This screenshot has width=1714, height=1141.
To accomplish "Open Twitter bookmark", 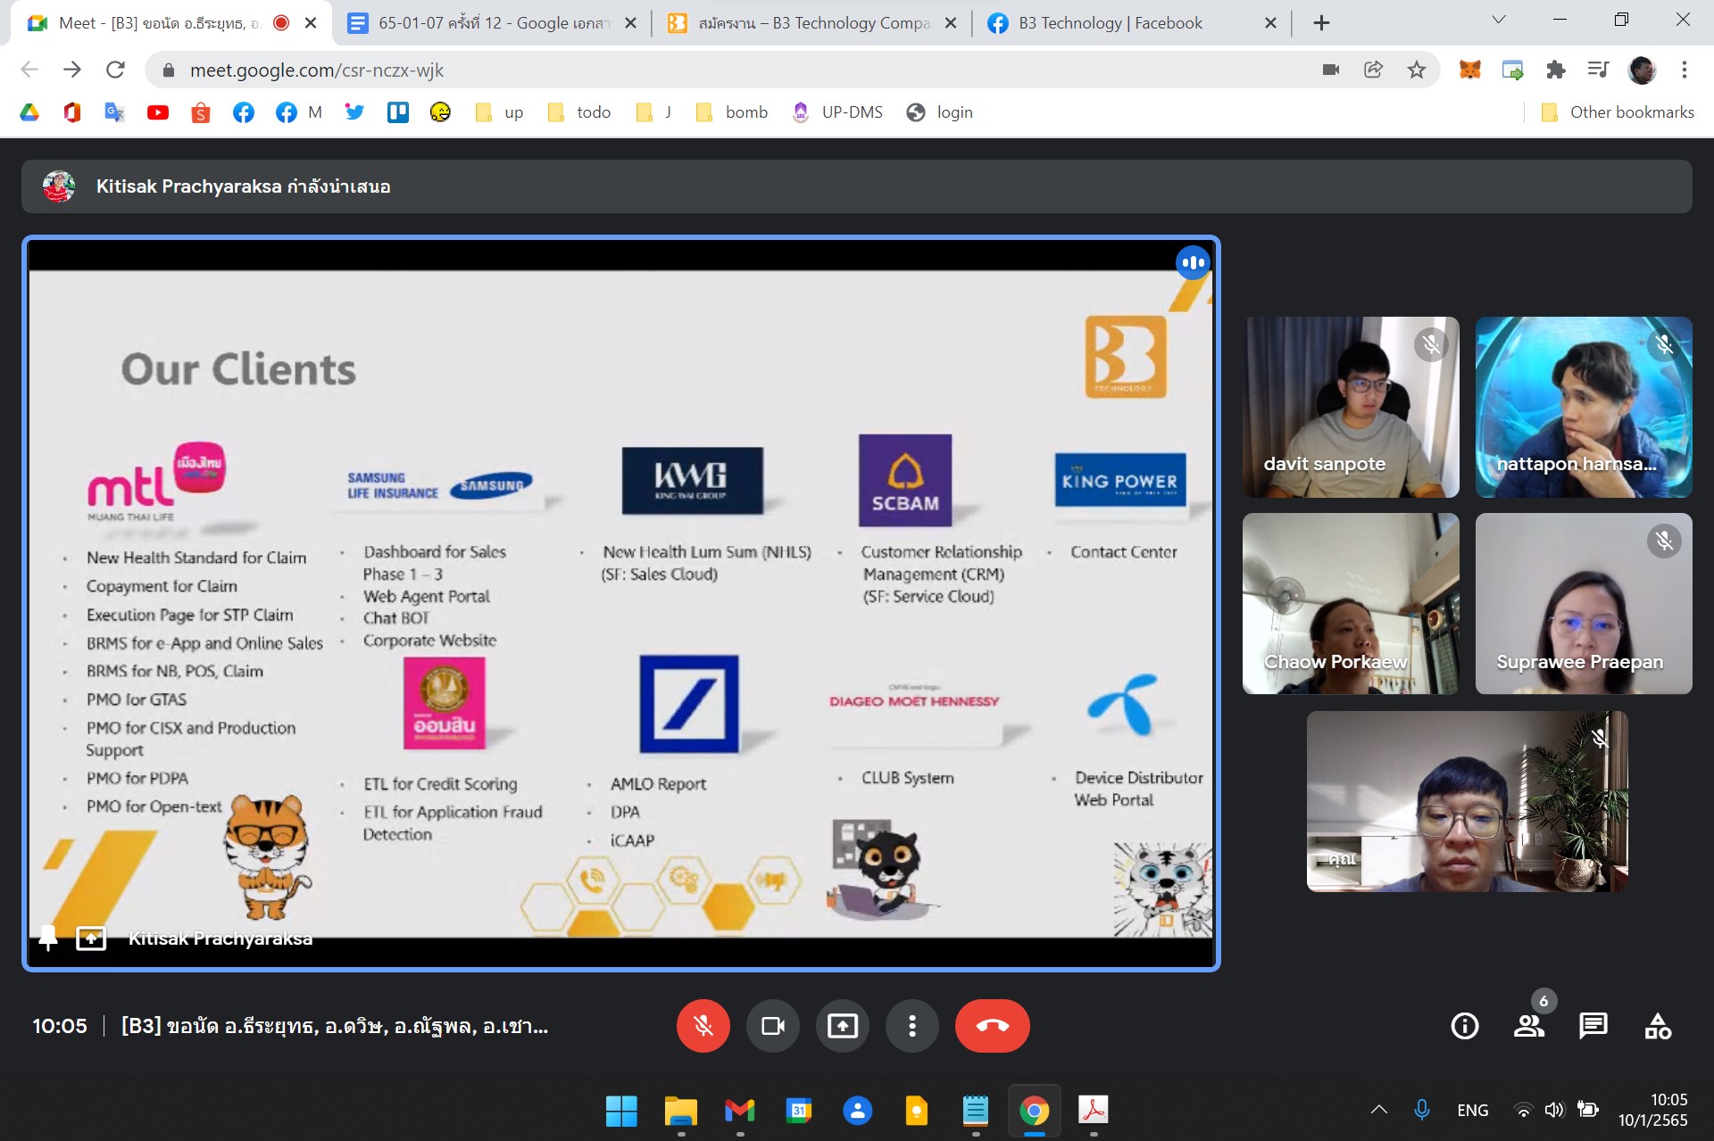I will coord(354,112).
